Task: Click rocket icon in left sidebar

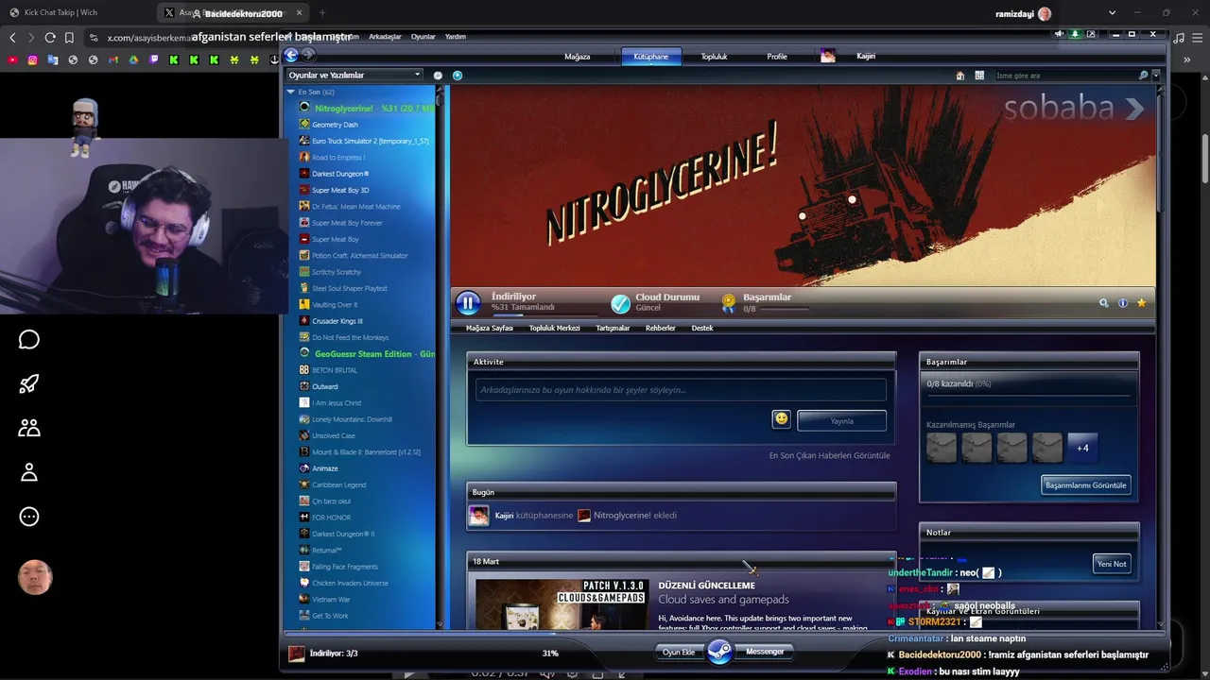Action: tap(29, 383)
